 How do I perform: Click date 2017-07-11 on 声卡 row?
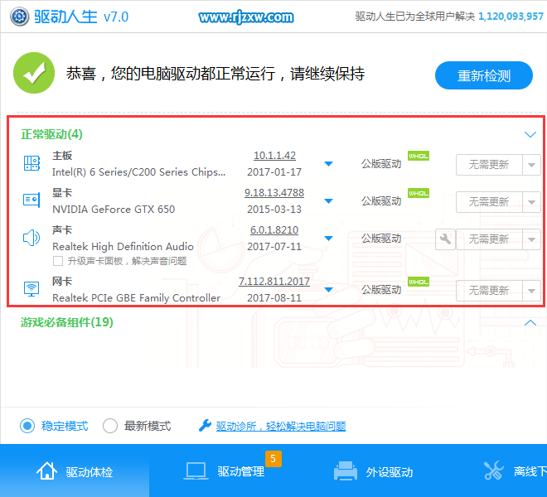(274, 247)
